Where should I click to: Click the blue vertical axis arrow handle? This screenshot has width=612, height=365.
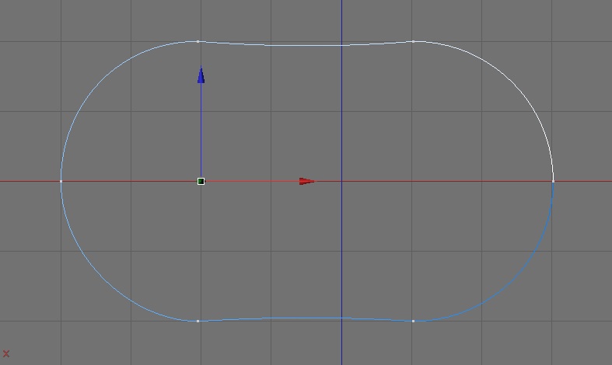point(201,75)
